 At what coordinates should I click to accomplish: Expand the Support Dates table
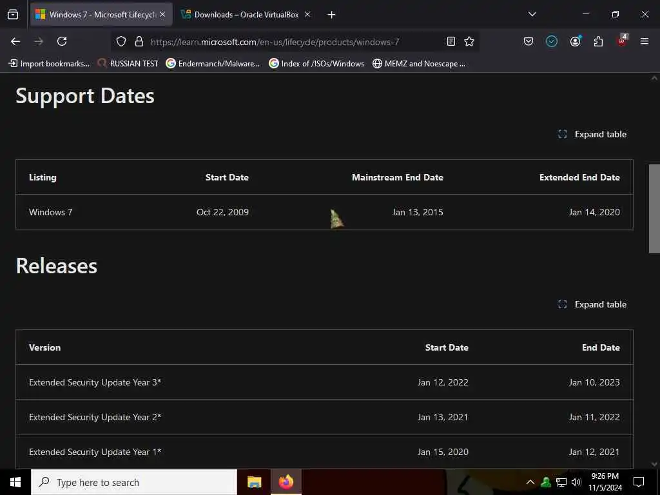[592, 134]
